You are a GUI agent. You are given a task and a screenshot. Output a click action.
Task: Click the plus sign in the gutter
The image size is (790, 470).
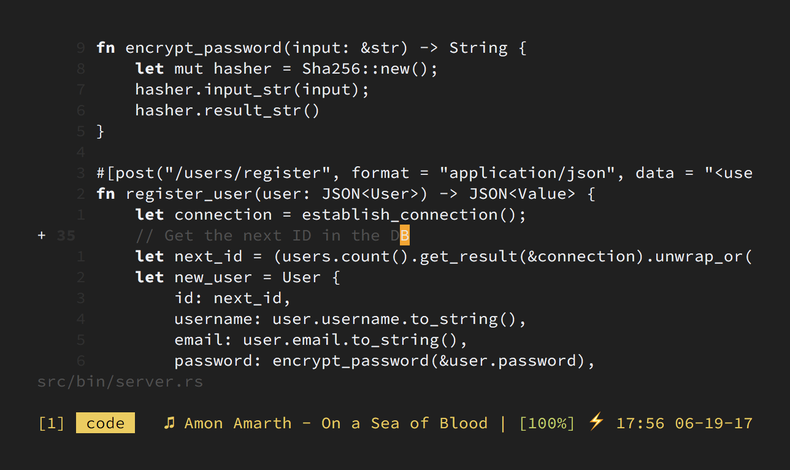click(x=42, y=236)
